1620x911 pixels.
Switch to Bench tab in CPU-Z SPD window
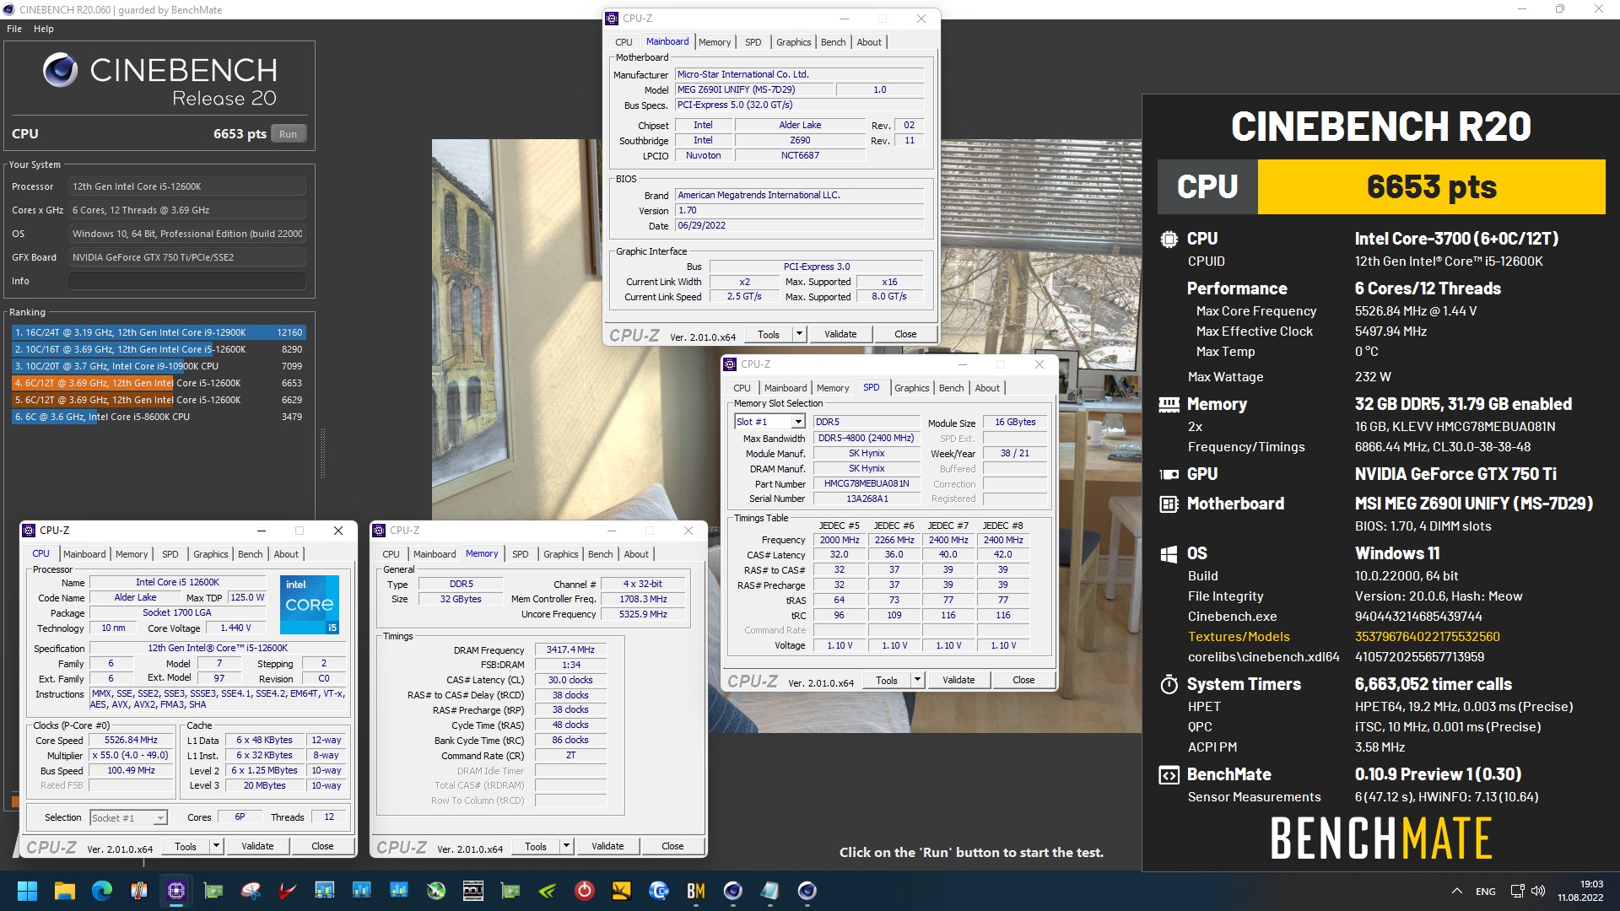point(951,388)
